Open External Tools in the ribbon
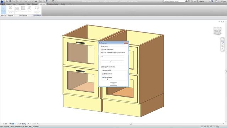 click(x=10, y=10)
